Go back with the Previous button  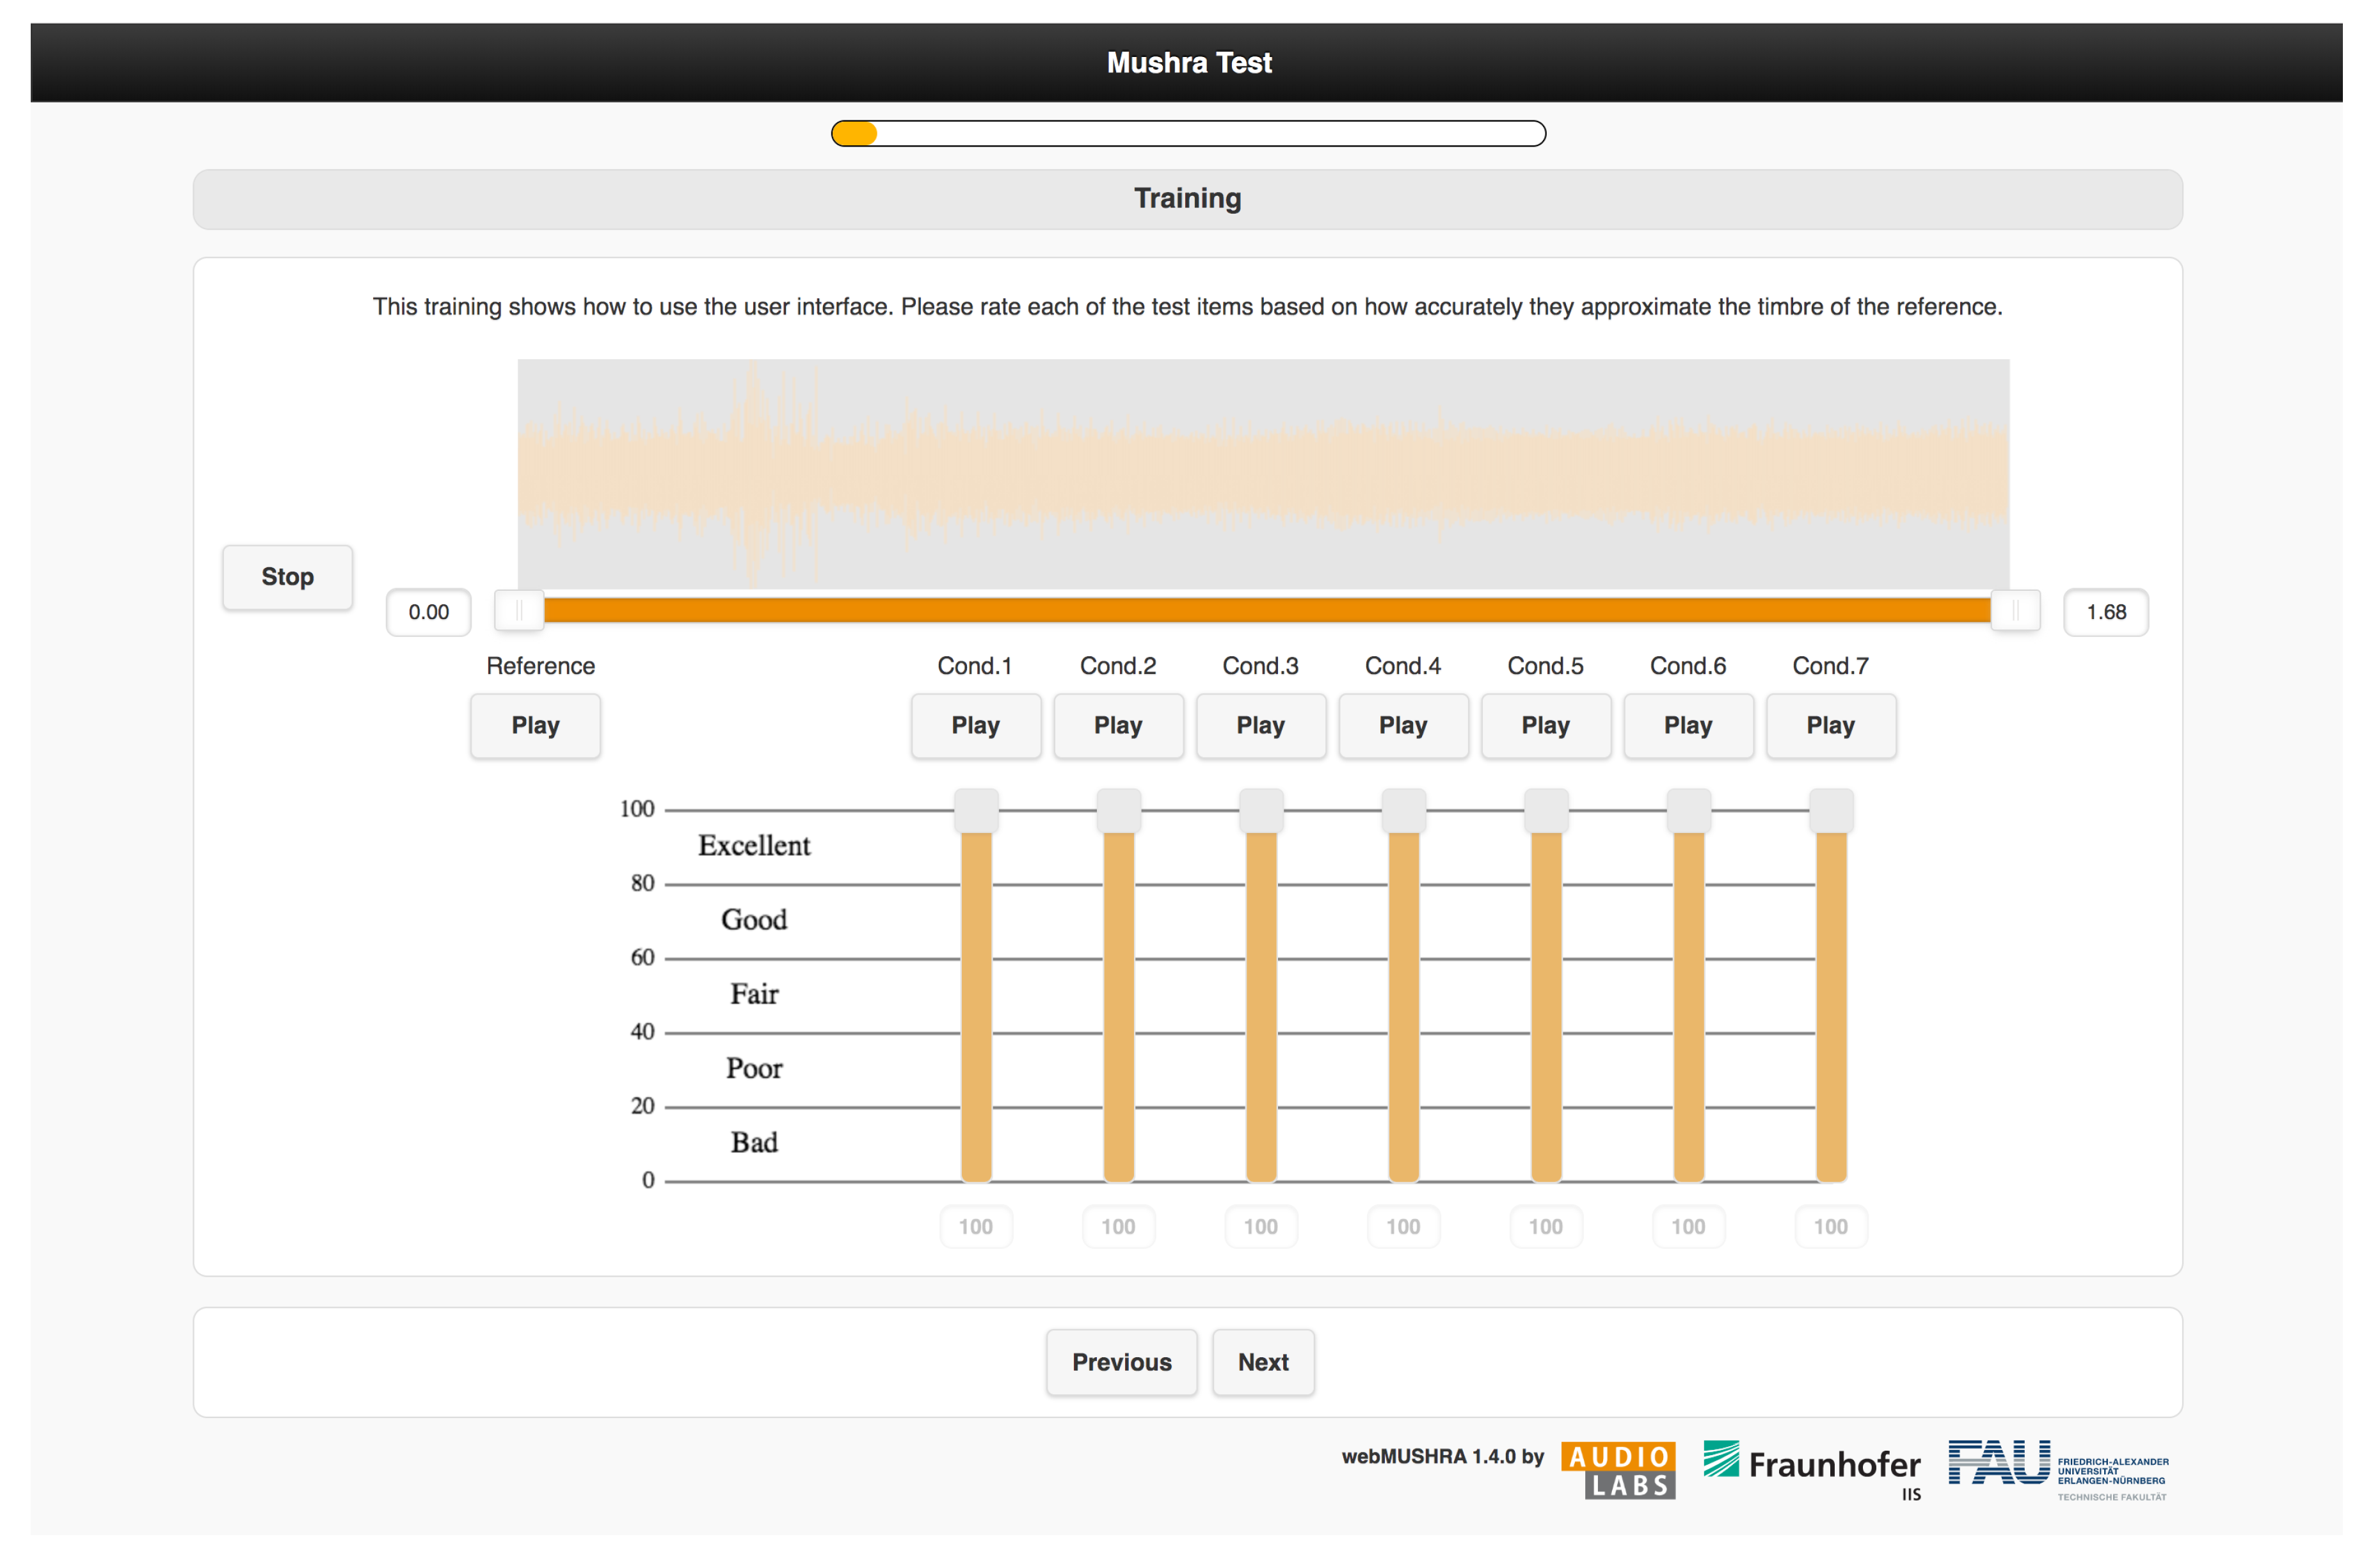pyautogui.click(x=1121, y=1362)
